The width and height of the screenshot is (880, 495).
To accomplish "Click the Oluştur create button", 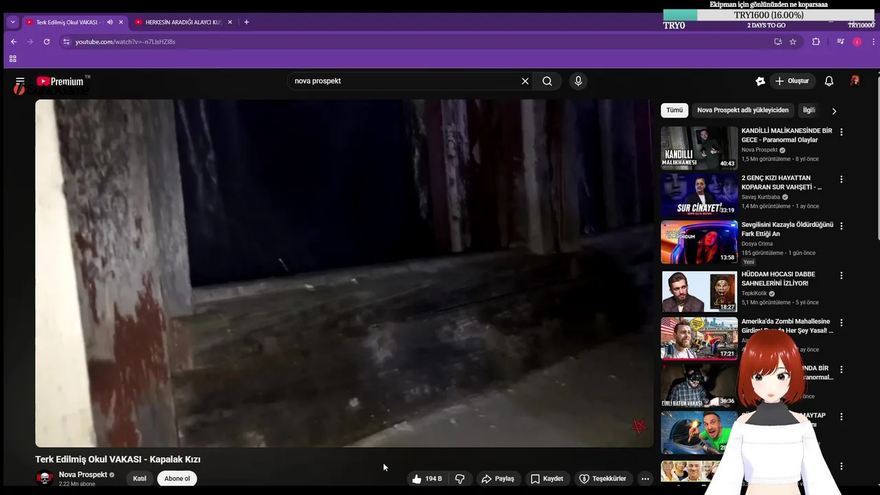I will (x=793, y=81).
